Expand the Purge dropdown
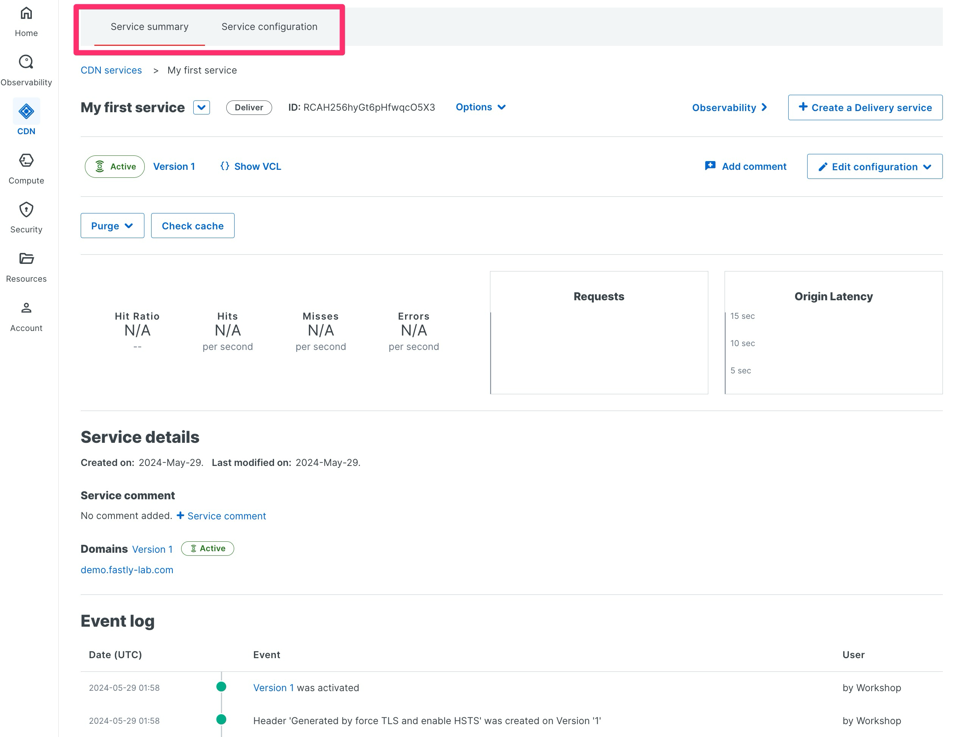Image resolution: width=955 pixels, height=737 pixels. click(113, 226)
